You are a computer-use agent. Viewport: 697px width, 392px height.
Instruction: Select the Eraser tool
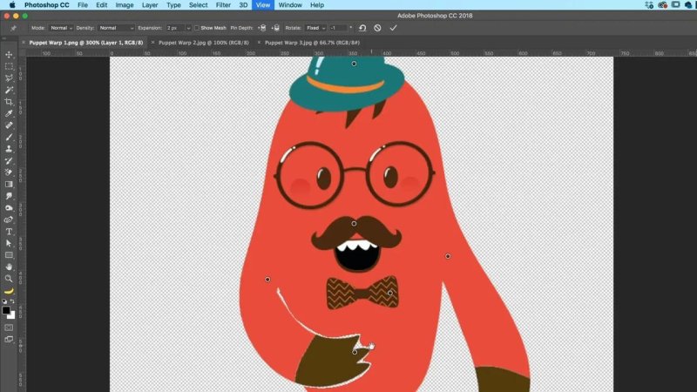point(9,172)
